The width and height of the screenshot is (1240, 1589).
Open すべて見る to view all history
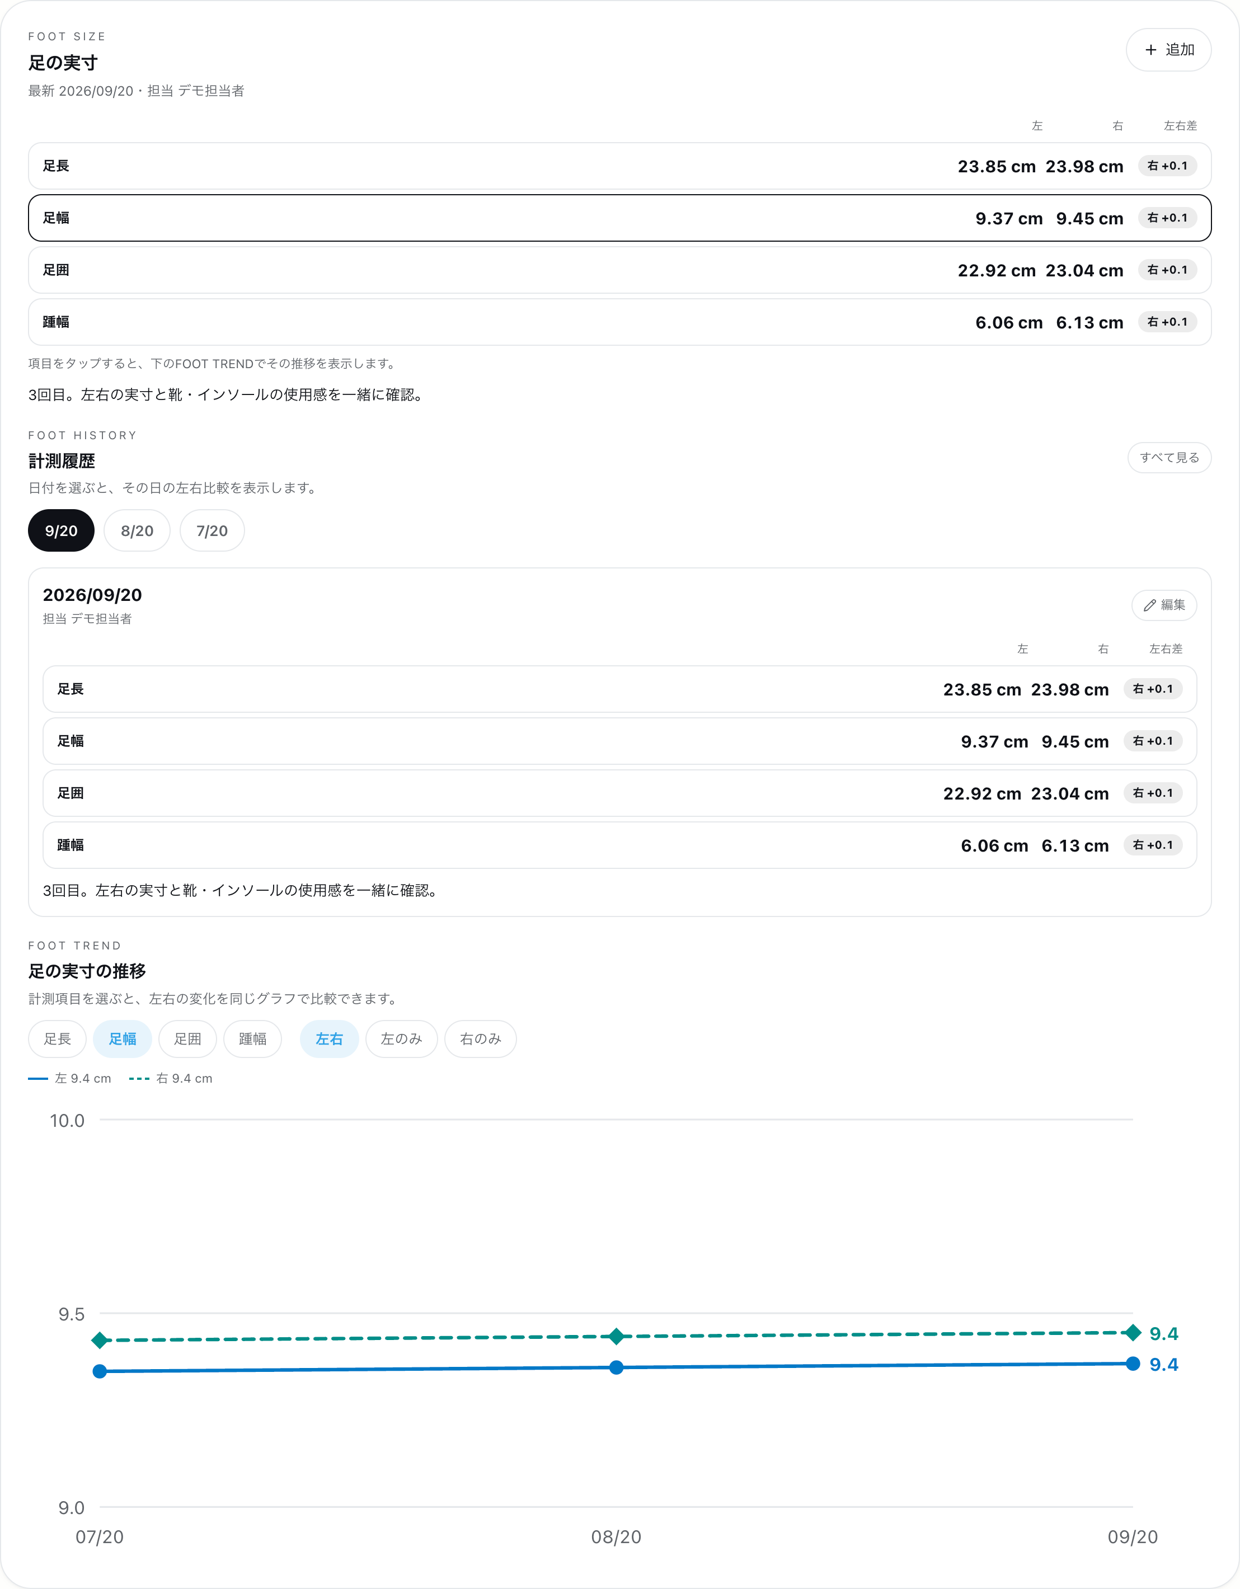tap(1169, 458)
